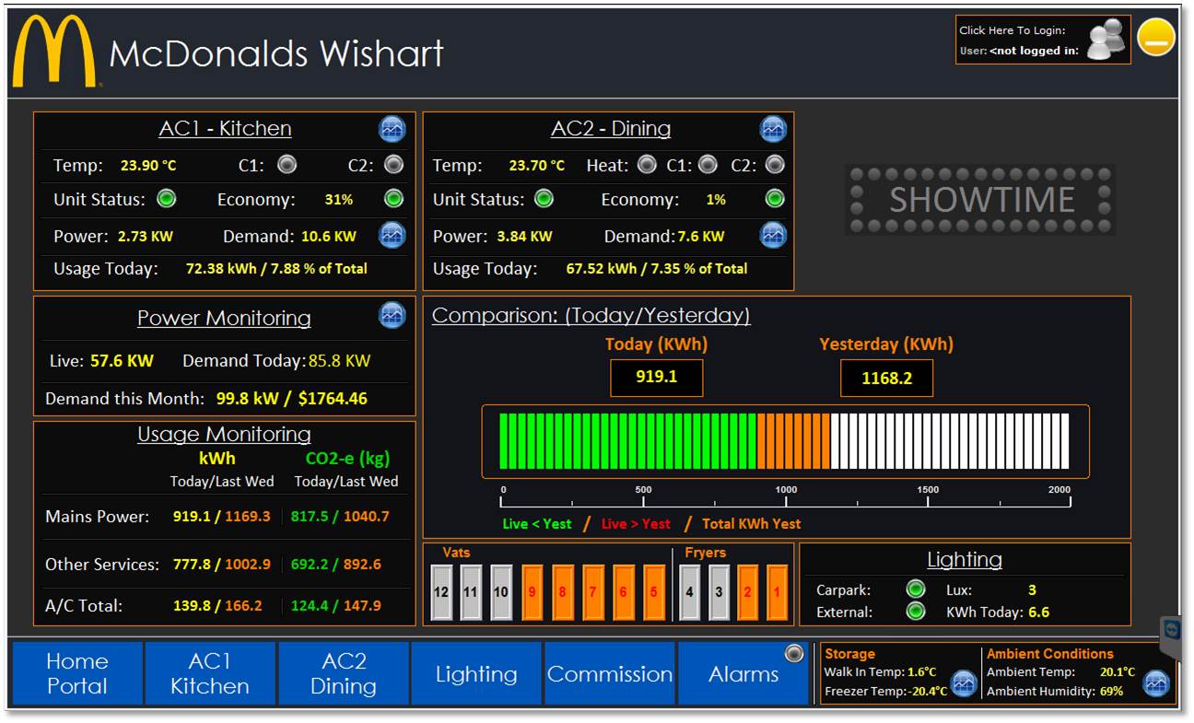
Task: Click the Today KWh value 919.1
Action: point(657,378)
